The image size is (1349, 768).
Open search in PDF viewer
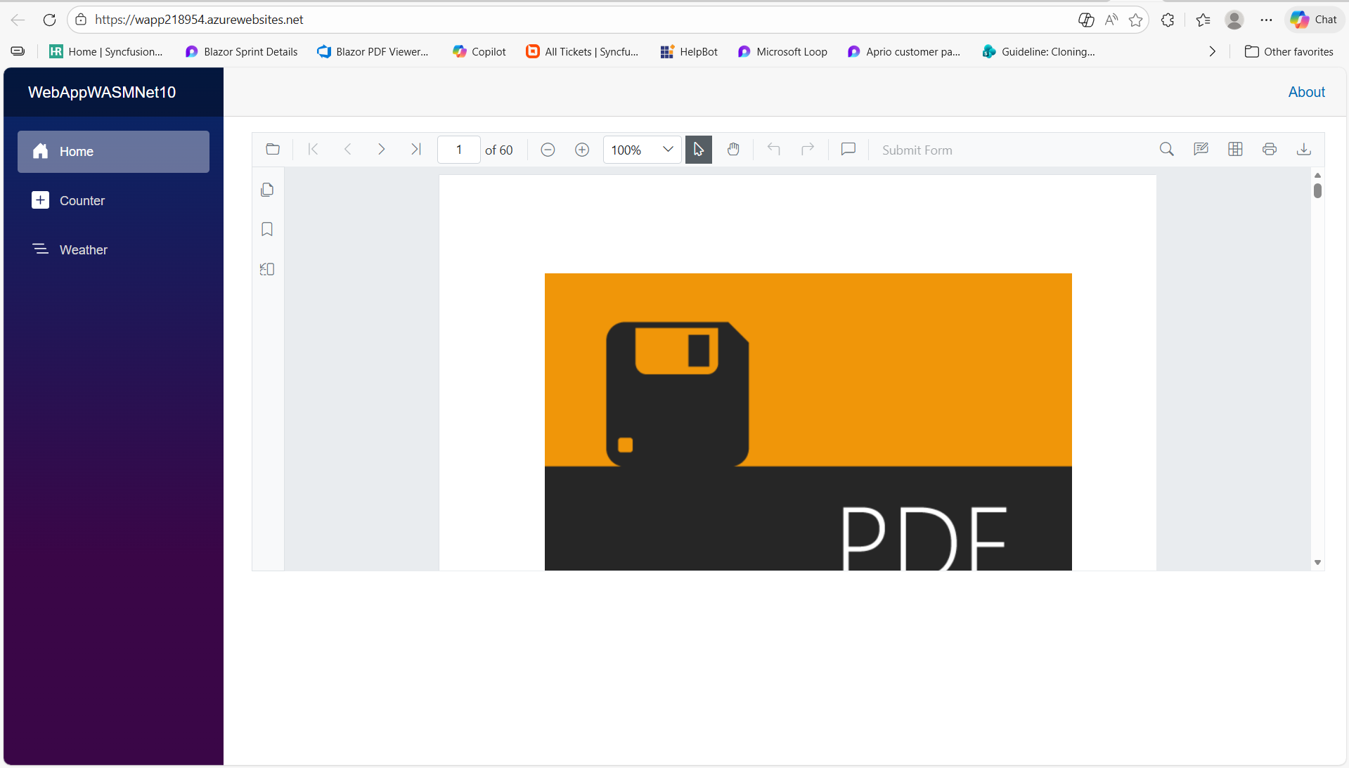click(x=1167, y=150)
